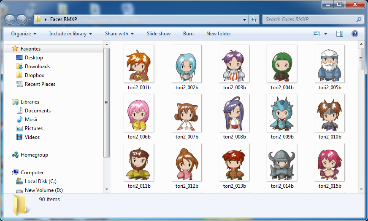Open recent pages dropdown beside Forward arrow

point(30,20)
